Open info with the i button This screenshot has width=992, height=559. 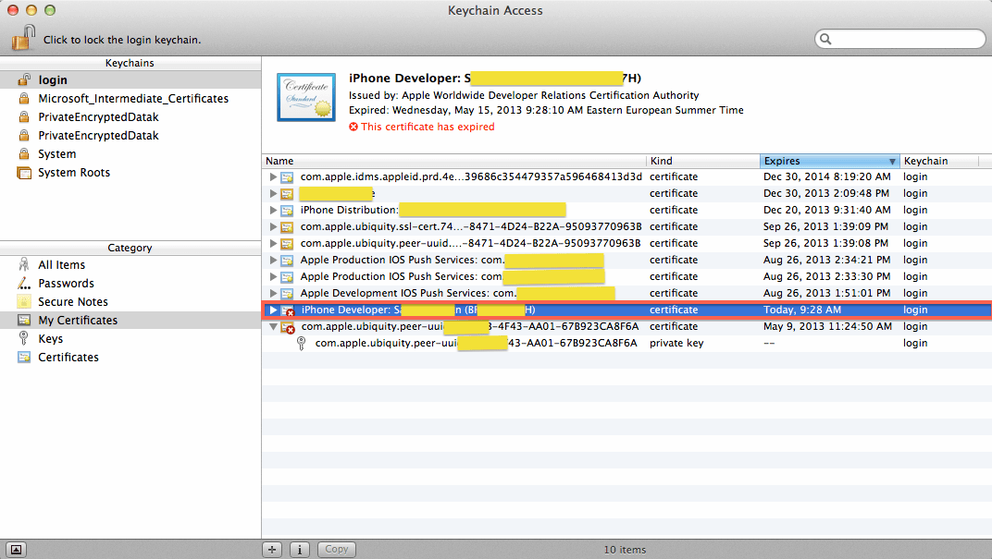[x=299, y=549]
